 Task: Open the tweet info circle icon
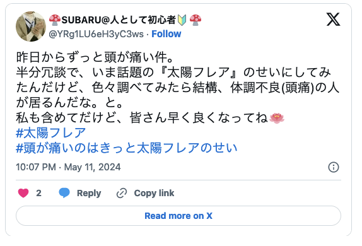coord(334,167)
